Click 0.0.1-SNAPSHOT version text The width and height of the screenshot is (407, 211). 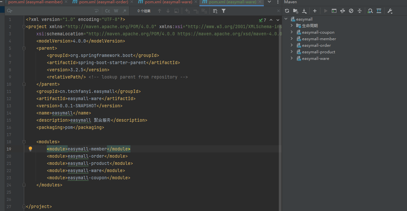[78, 106]
